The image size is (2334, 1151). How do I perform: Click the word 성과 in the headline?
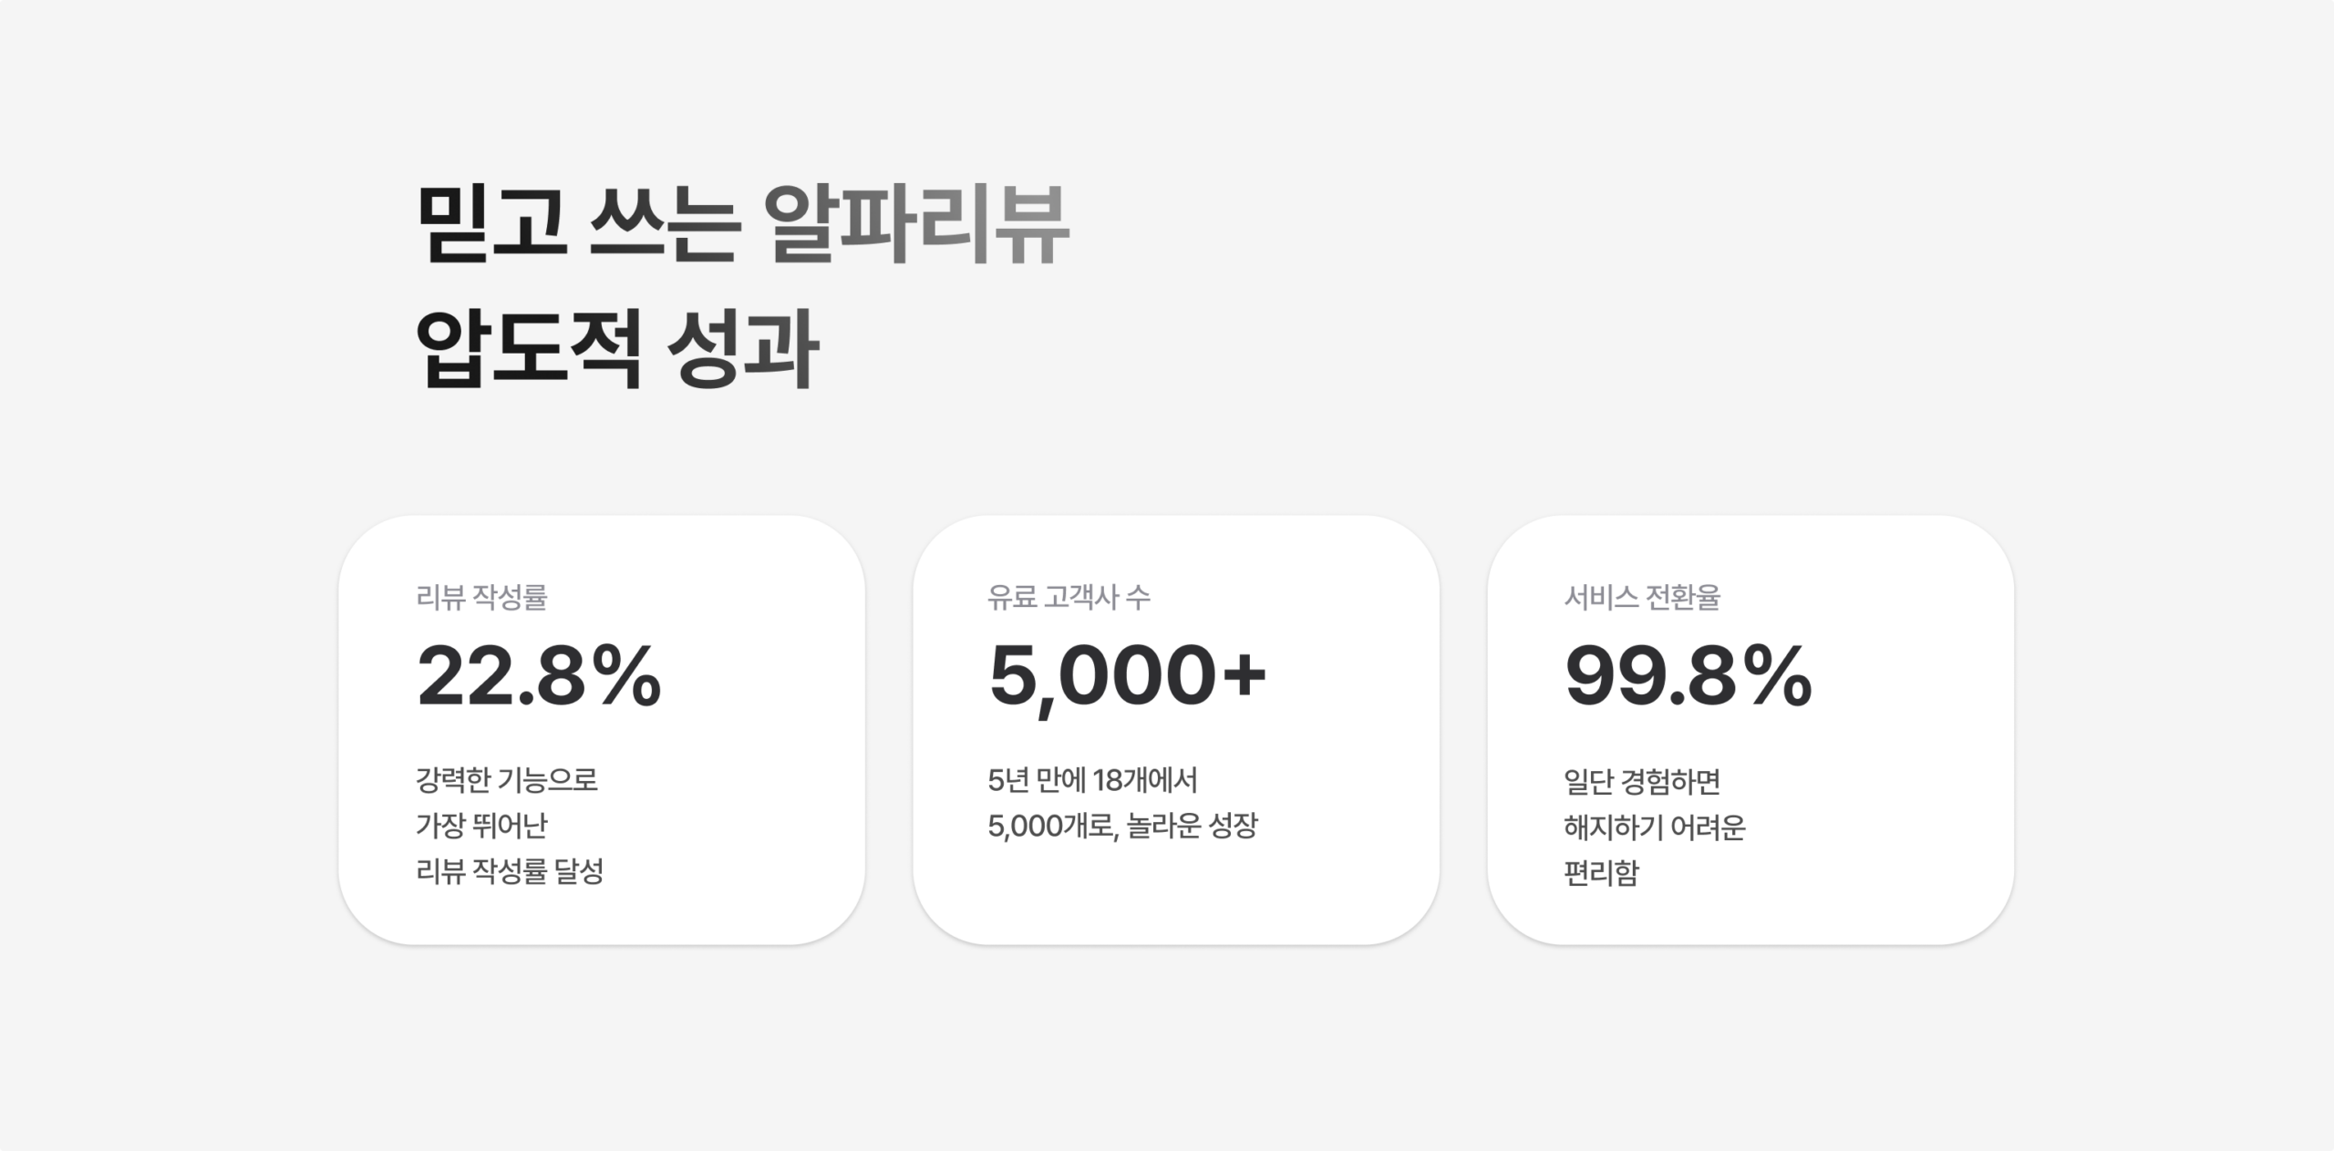point(743,349)
